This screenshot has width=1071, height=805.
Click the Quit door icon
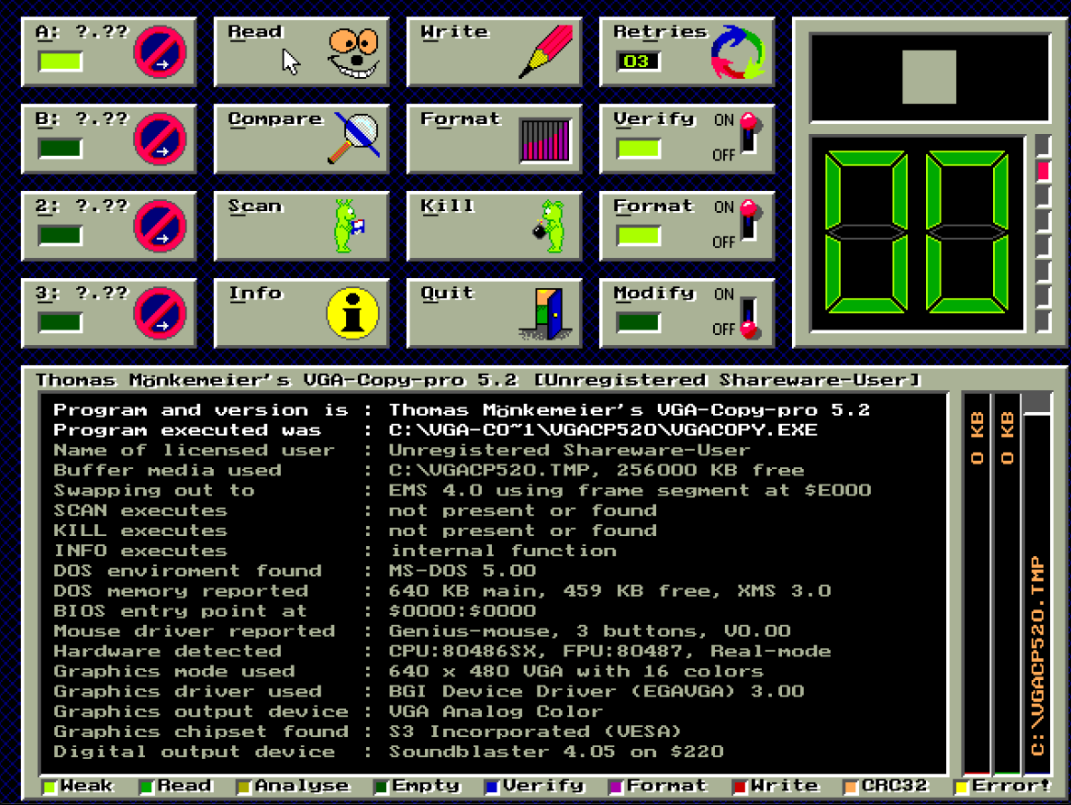coord(546,314)
